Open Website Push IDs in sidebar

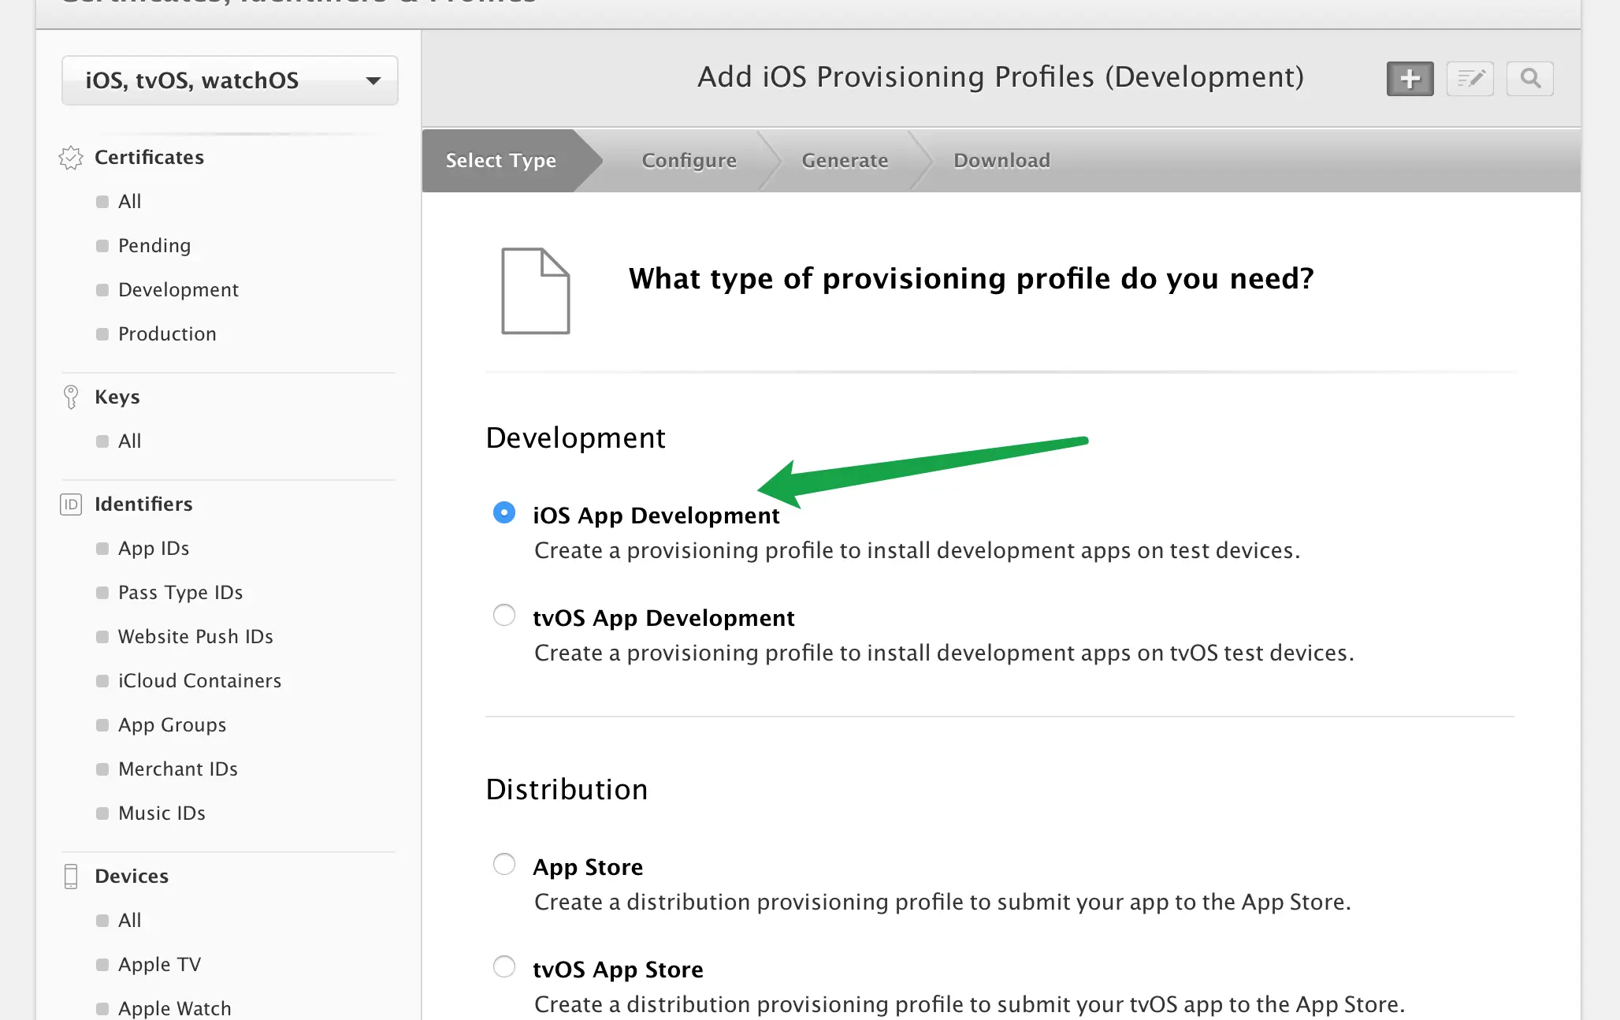(195, 637)
